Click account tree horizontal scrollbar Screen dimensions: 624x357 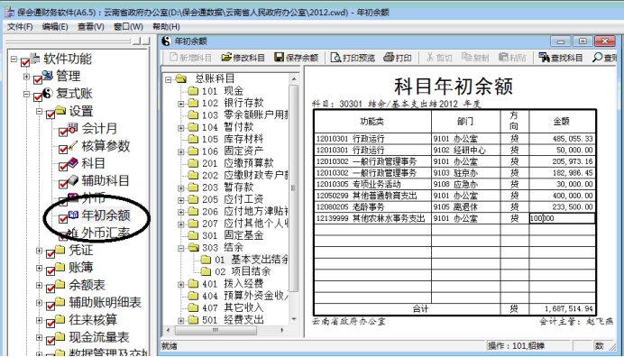click(225, 330)
